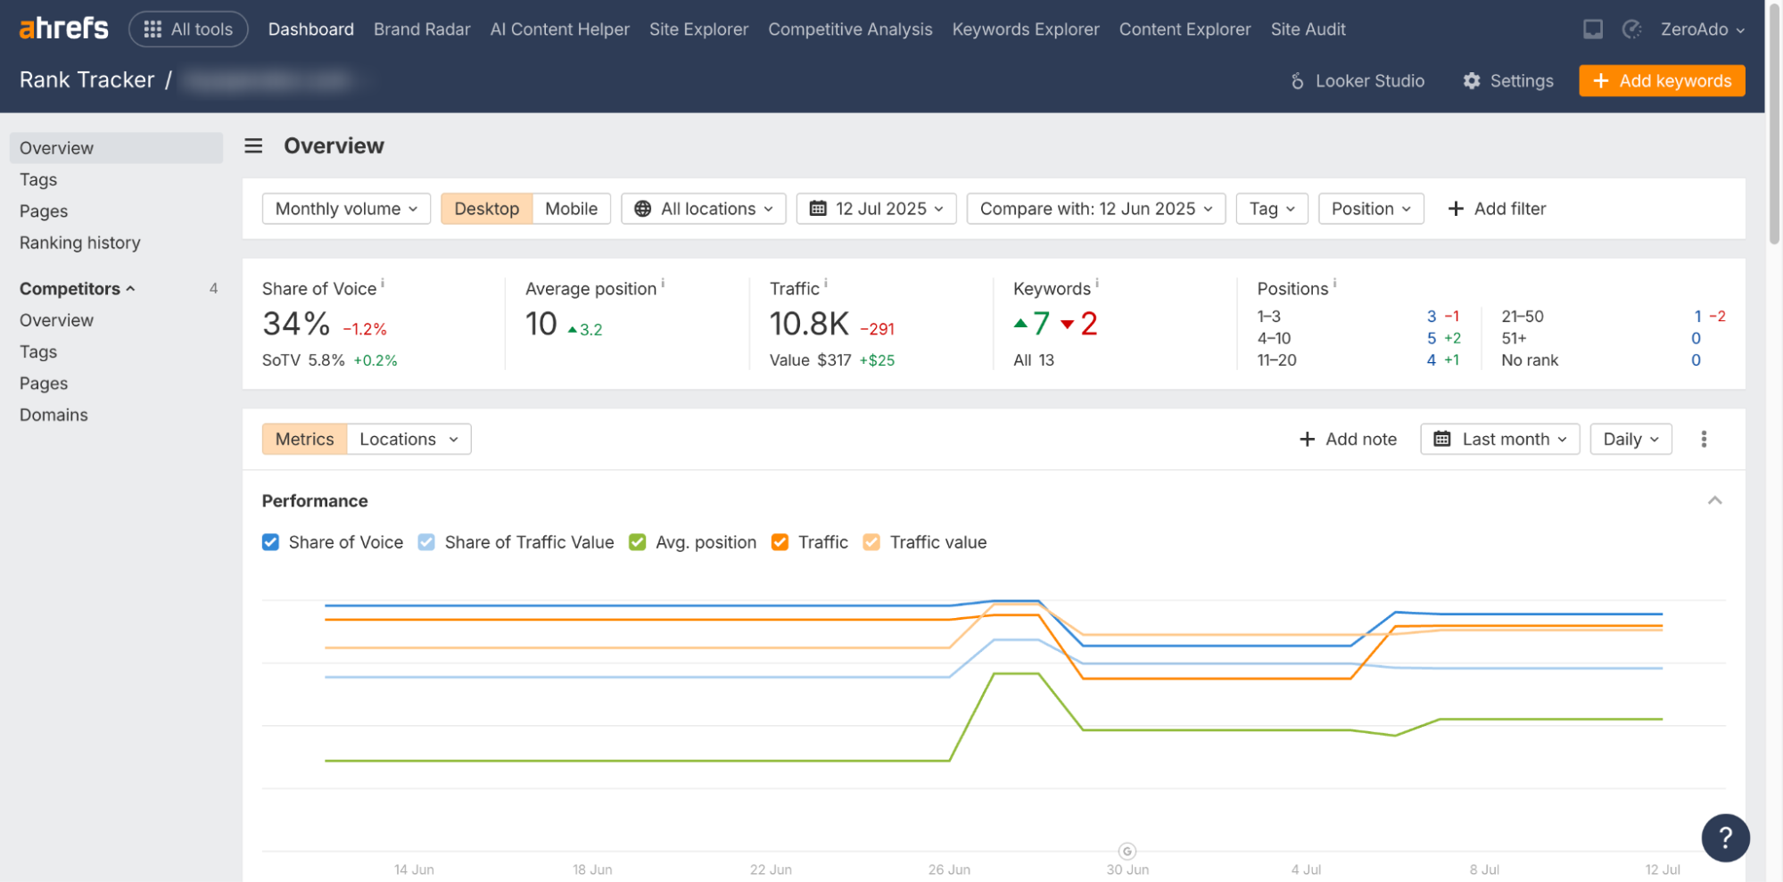
Task: Open Looker Studio integration
Action: [1357, 81]
